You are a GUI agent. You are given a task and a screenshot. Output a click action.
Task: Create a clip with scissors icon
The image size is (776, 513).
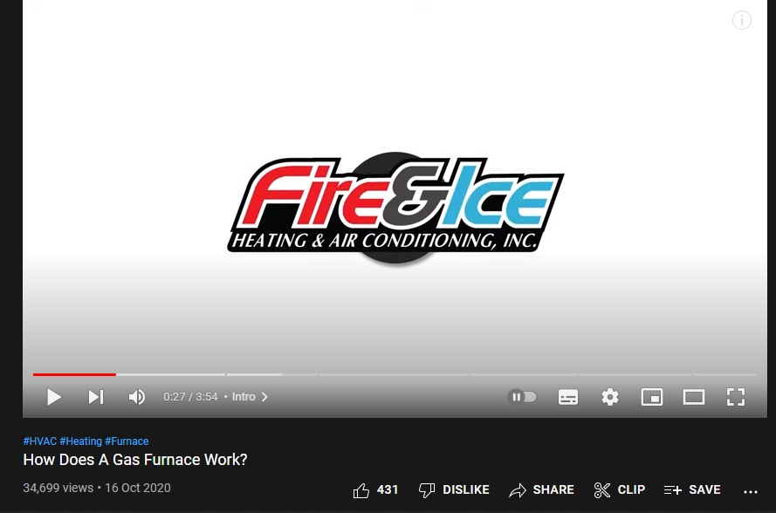pos(619,489)
